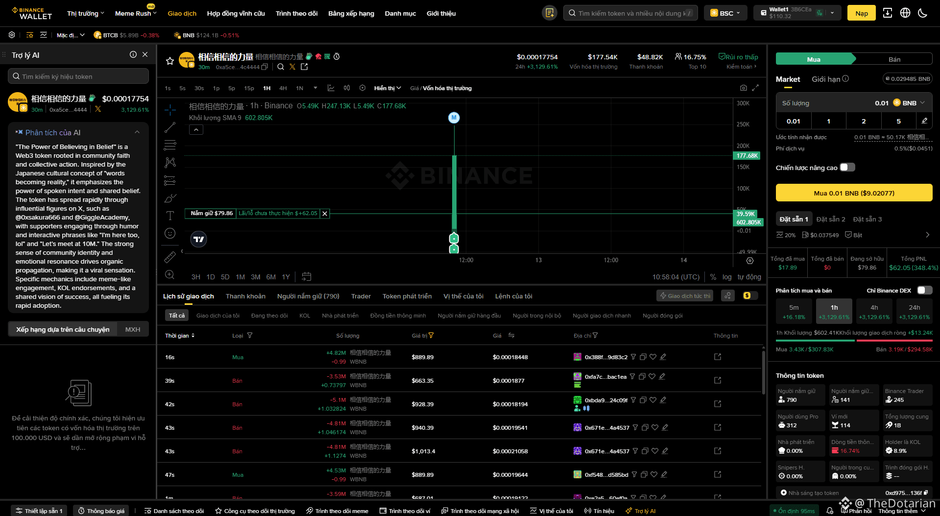Click the zoom in chart tool
This screenshot has height=516, width=940.
pos(170,274)
